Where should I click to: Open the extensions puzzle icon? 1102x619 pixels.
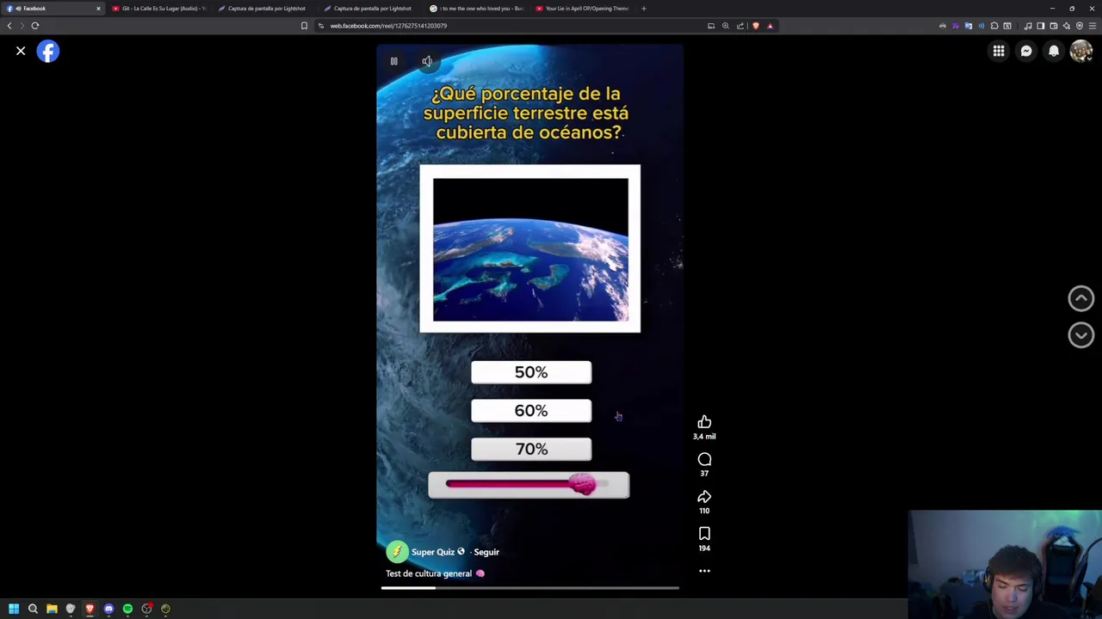point(994,26)
